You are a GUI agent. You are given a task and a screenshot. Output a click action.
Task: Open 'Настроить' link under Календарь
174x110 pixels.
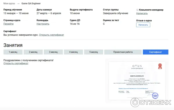pos(43,24)
